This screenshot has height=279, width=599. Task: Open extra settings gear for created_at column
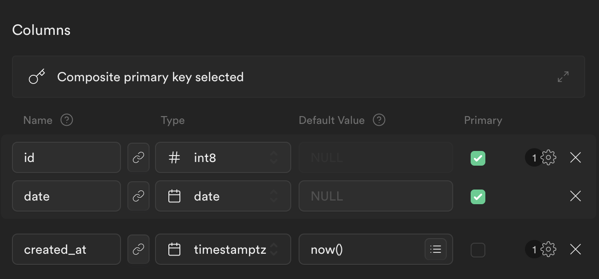(548, 249)
